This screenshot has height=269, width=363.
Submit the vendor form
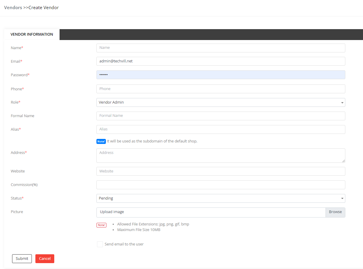pos(22,259)
